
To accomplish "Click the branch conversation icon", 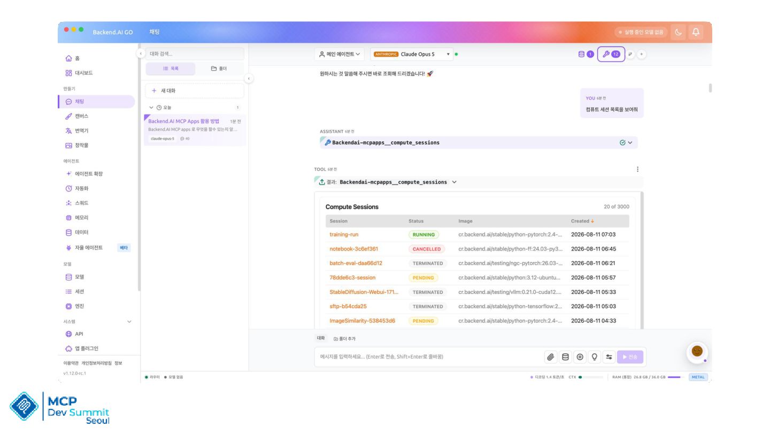I will pyautogui.click(x=631, y=54).
